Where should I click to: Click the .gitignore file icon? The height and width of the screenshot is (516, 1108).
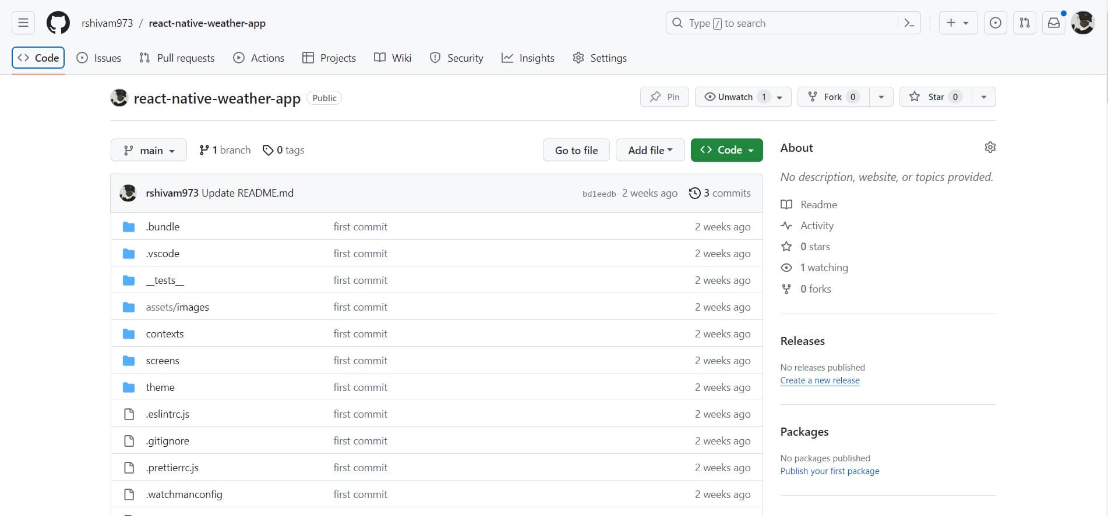129,441
